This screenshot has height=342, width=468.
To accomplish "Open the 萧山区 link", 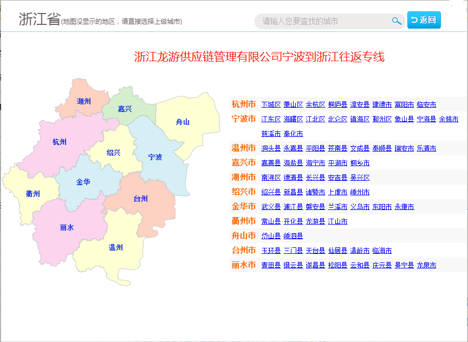I will pyautogui.click(x=293, y=104).
